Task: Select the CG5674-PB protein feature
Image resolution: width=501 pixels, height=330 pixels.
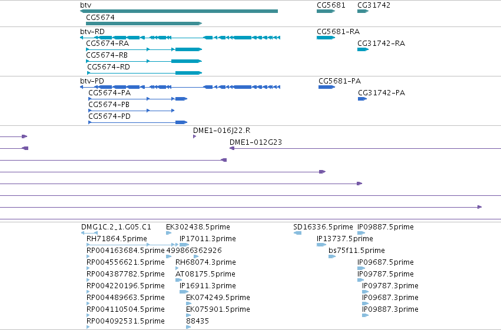Action: 131,111
